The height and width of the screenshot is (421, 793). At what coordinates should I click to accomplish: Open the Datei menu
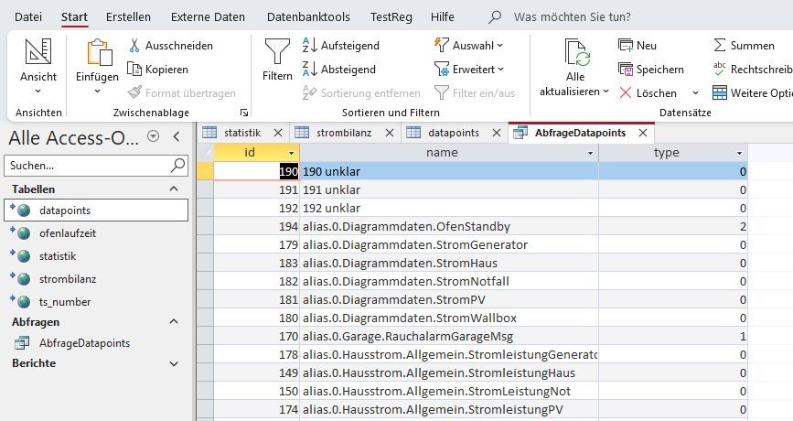[x=28, y=16]
